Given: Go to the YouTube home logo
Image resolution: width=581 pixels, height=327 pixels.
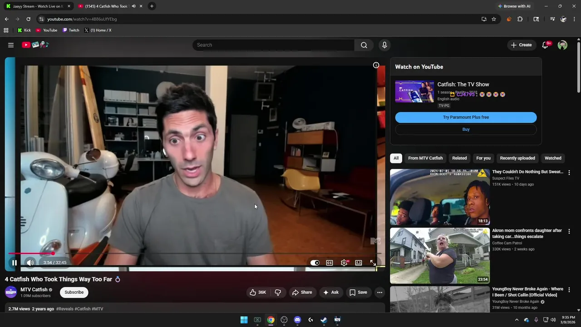Looking at the screenshot, I should [x=35, y=45].
